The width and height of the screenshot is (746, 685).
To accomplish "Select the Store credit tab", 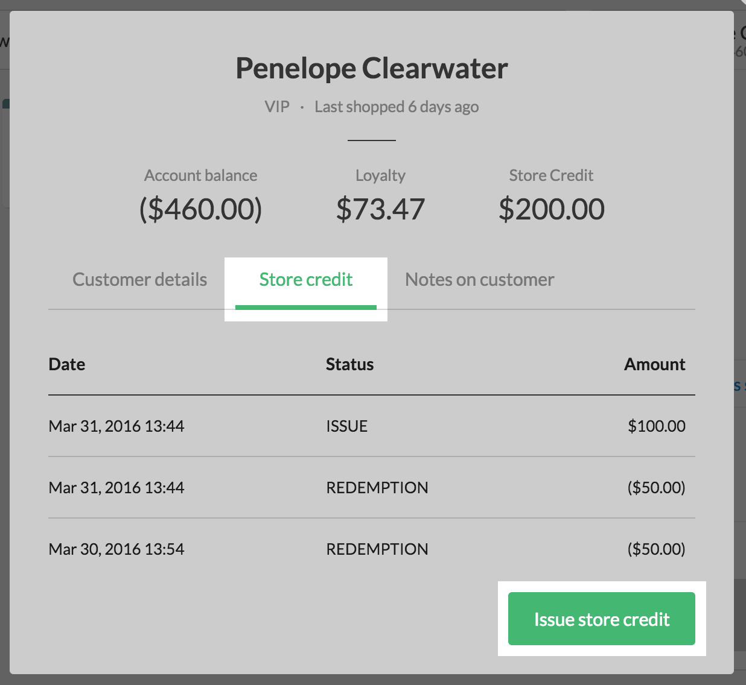I will click(x=306, y=280).
